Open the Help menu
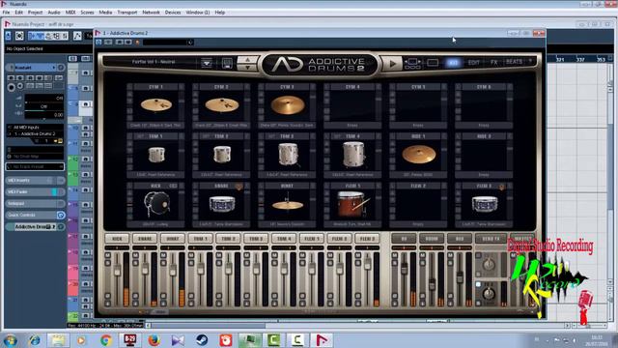Screen dimensions: 618x348 point(219,13)
